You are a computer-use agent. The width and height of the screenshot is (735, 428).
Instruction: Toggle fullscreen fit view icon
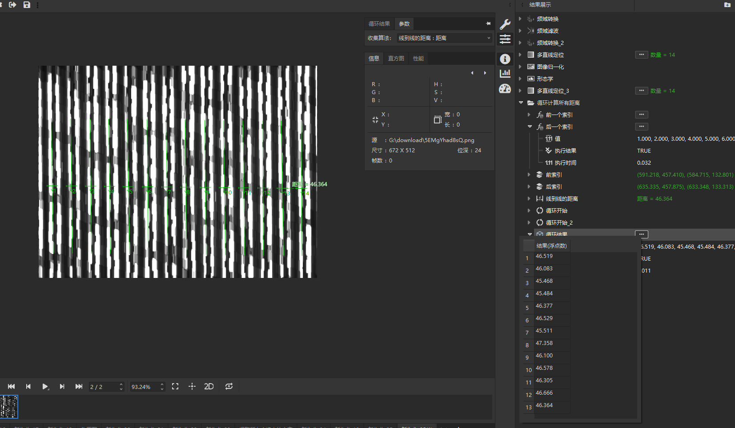175,387
